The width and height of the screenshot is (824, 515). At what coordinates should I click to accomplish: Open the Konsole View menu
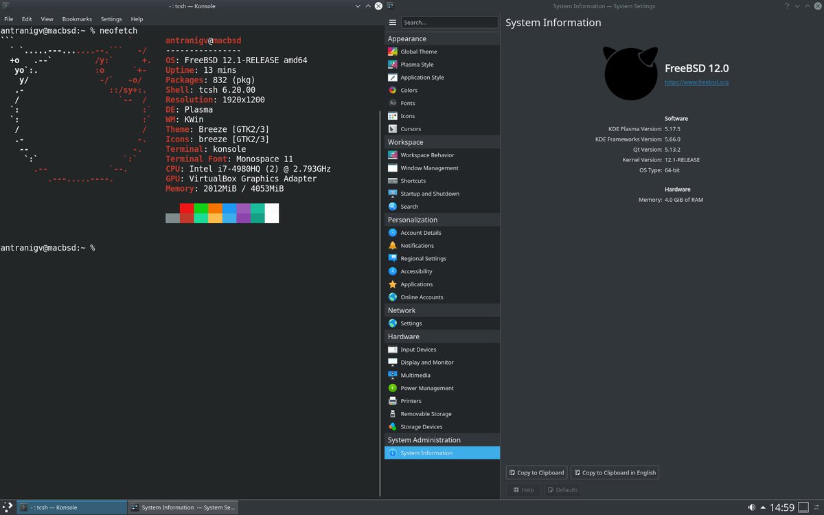[x=47, y=19]
